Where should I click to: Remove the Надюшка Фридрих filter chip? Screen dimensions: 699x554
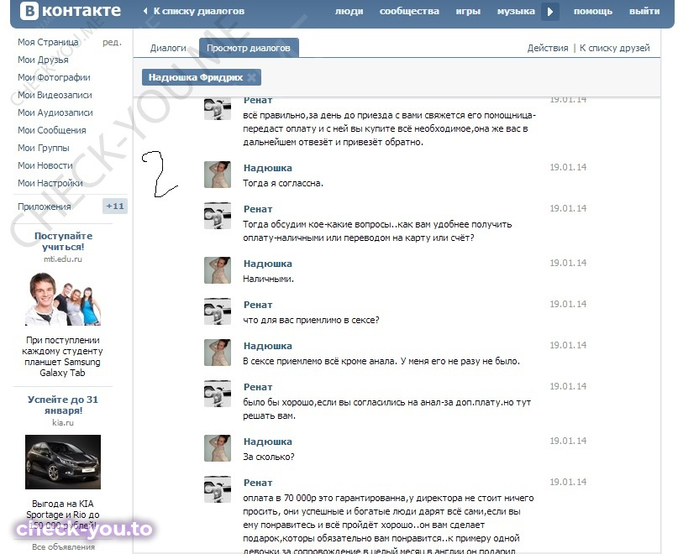coord(251,77)
